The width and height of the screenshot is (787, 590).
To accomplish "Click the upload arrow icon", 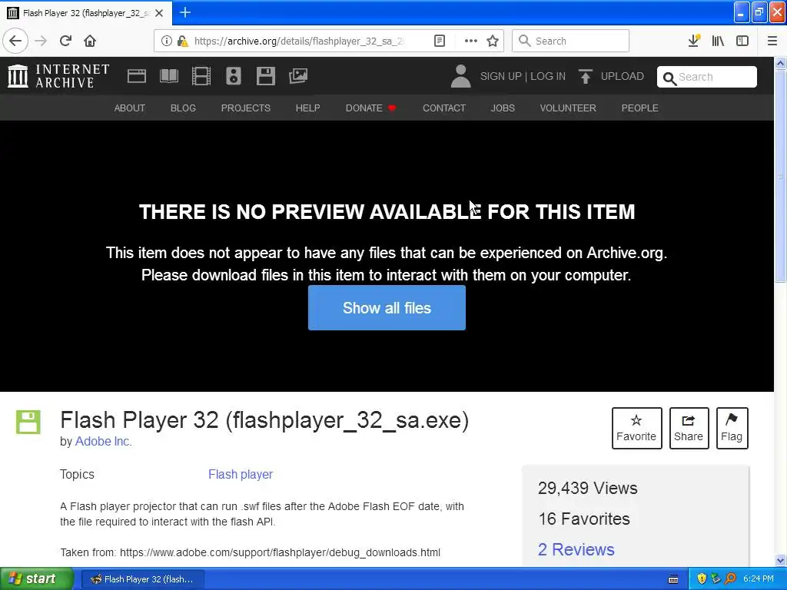I will coord(585,76).
